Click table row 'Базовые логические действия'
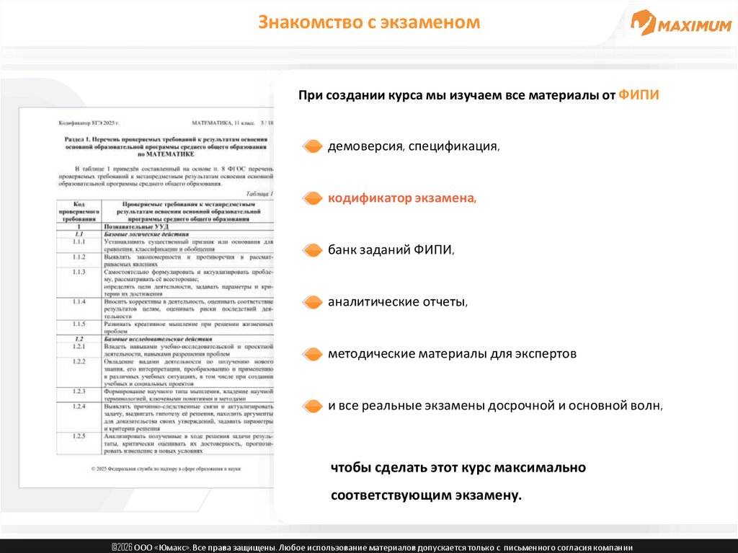Image resolution: width=738 pixels, height=553 pixels. (165, 234)
